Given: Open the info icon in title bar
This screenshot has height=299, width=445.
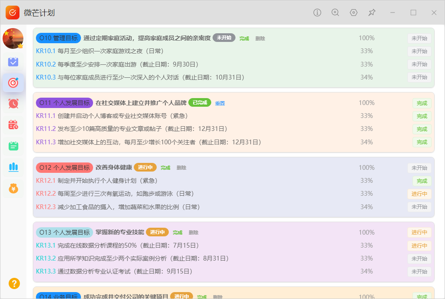Looking at the screenshot, I should 317,13.
